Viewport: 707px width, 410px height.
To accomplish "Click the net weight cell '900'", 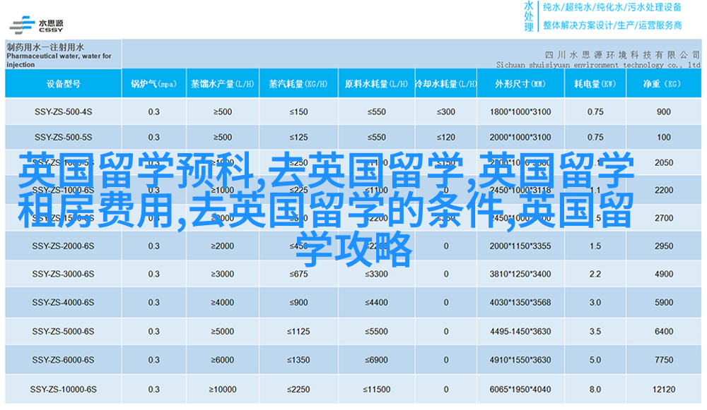I will tap(664, 111).
